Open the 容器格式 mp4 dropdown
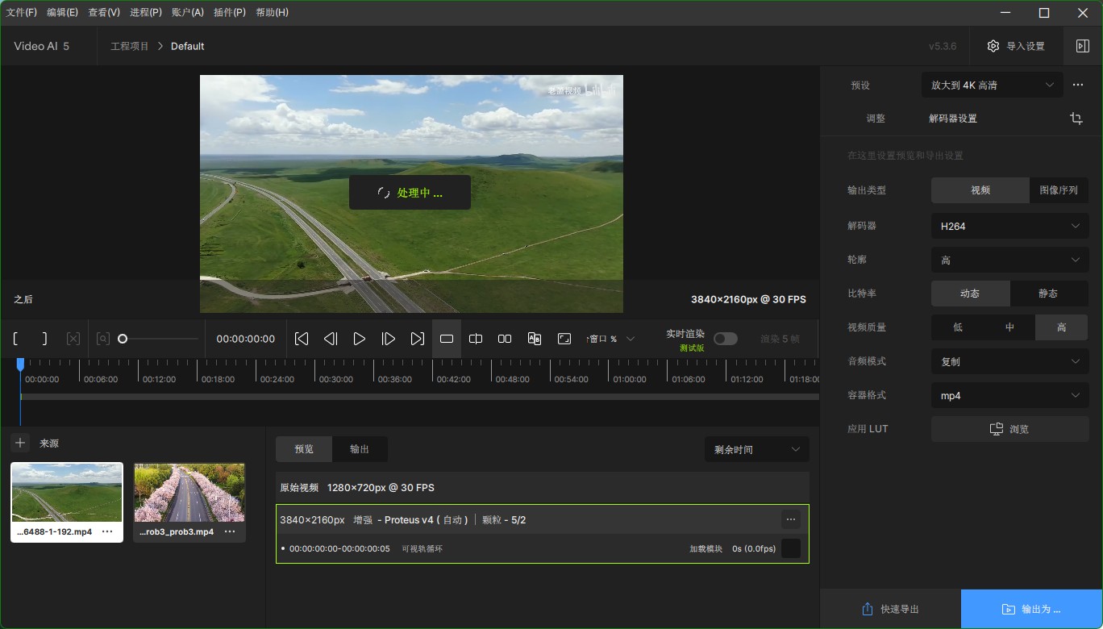Viewport: 1103px width, 629px height. [x=1009, y=395]
